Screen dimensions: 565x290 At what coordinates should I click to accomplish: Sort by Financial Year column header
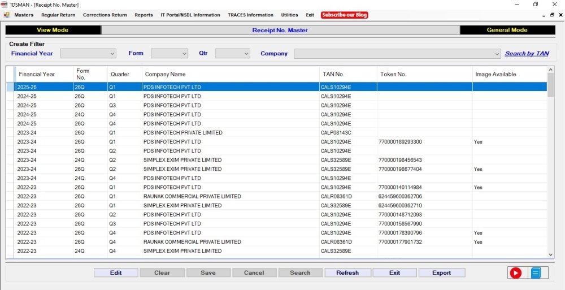44,74
